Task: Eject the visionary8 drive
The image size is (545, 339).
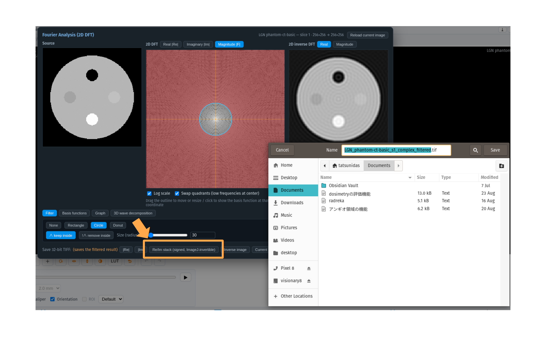Action: (309, 281)
